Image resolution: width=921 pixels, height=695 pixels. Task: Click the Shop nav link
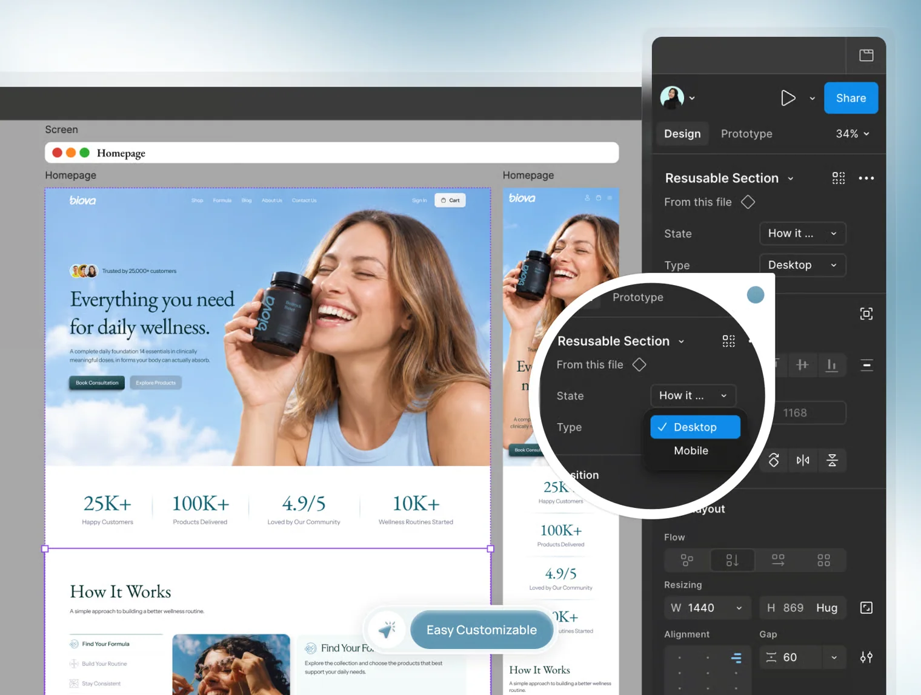tap(198, 200)
